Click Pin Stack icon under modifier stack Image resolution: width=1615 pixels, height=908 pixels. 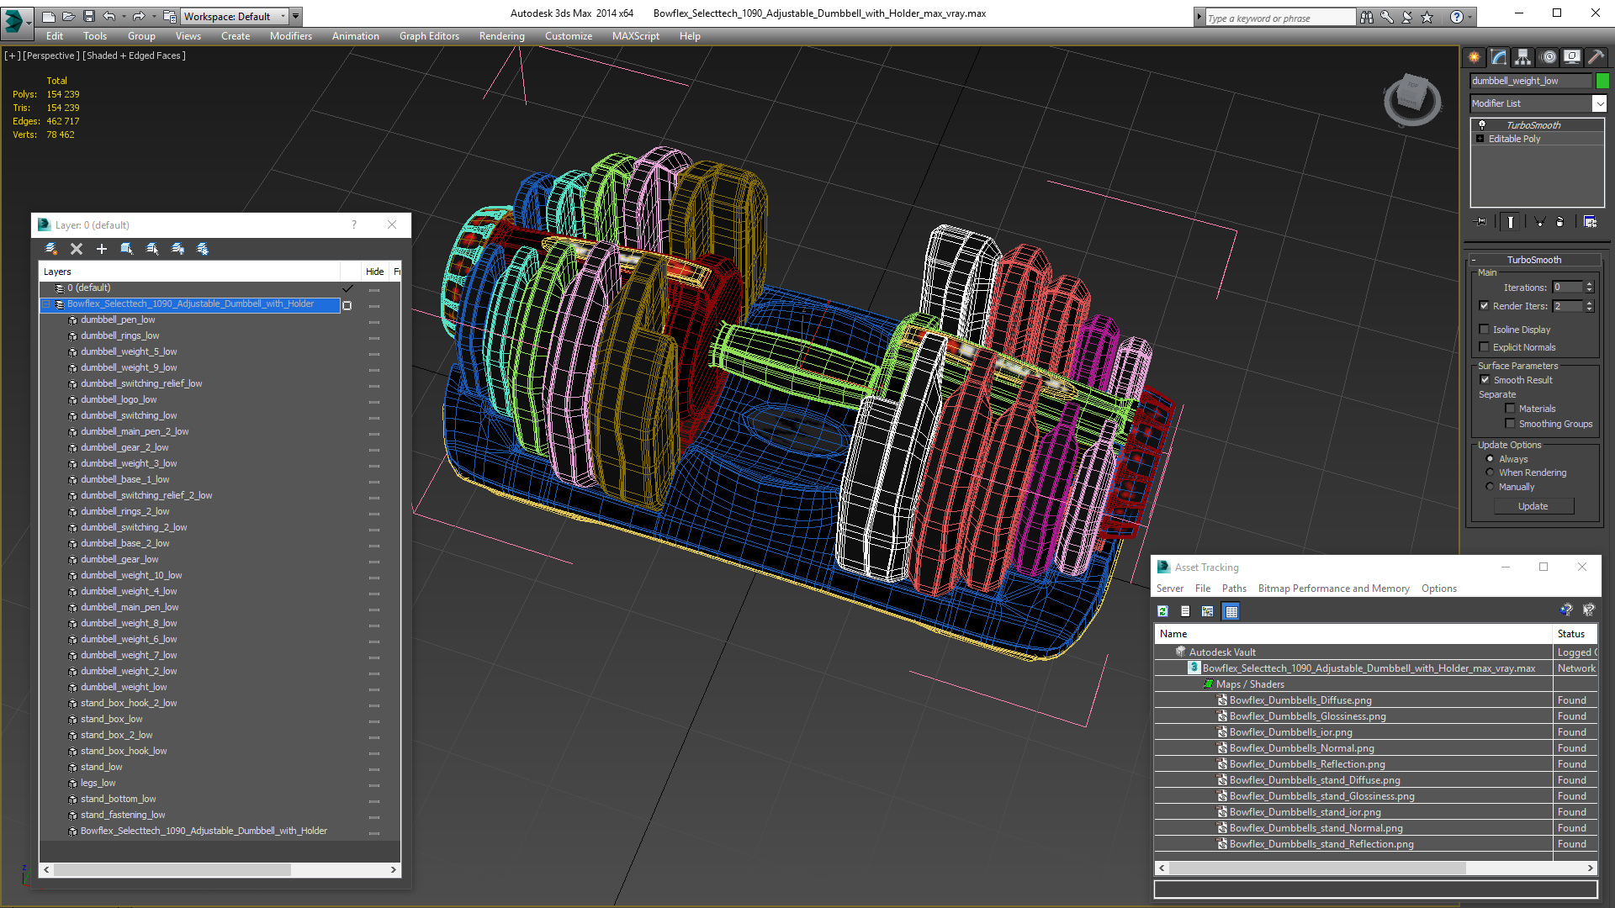(x=1481, y=222)
